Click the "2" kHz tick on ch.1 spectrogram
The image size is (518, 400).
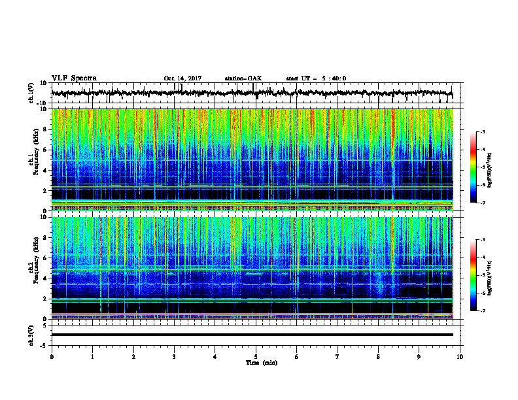pyautogui.click(x=45, y=191)
